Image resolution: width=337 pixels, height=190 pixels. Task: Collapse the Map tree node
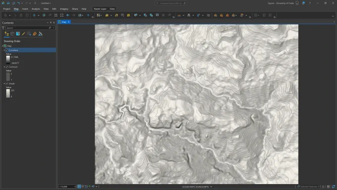[2, 46]
